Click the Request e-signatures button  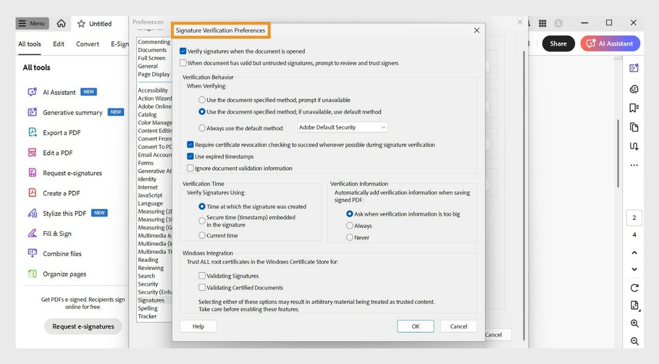coord(83,326)
